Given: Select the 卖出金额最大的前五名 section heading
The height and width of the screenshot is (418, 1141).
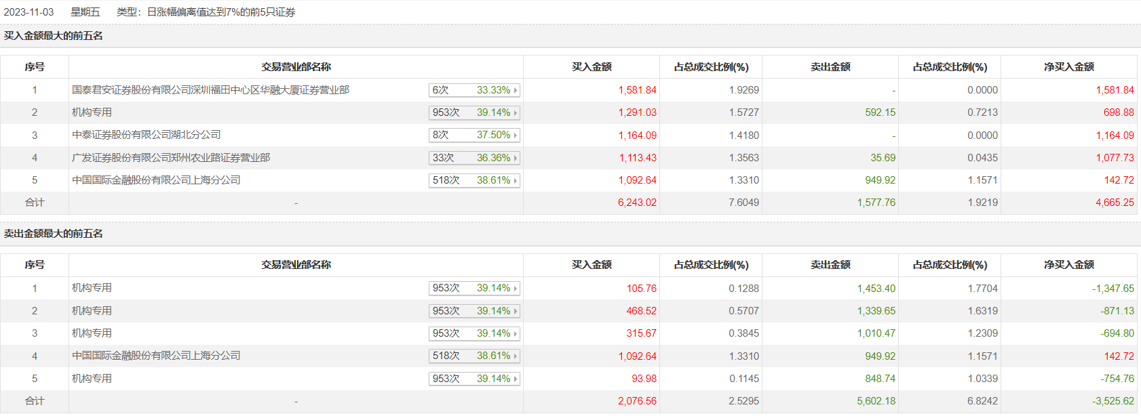Looking at the screenshot, I should pyautogui.click(x=54, y=234).
